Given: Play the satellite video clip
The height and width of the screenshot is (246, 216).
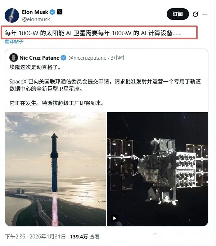Looking at the screenshot, I should click(115, 218).
